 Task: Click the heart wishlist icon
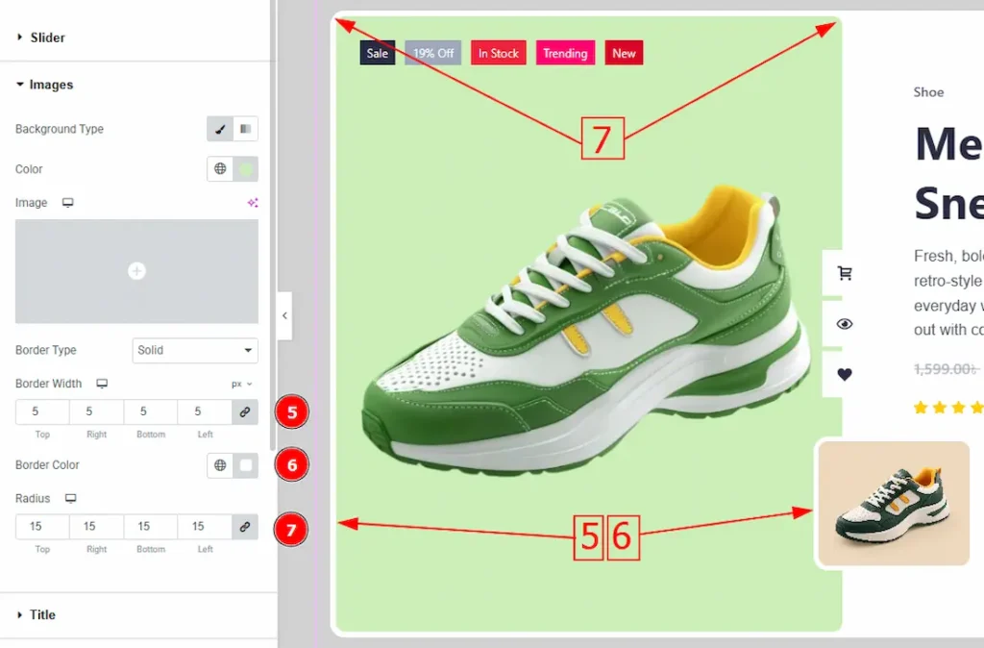(x=845, y=375)
